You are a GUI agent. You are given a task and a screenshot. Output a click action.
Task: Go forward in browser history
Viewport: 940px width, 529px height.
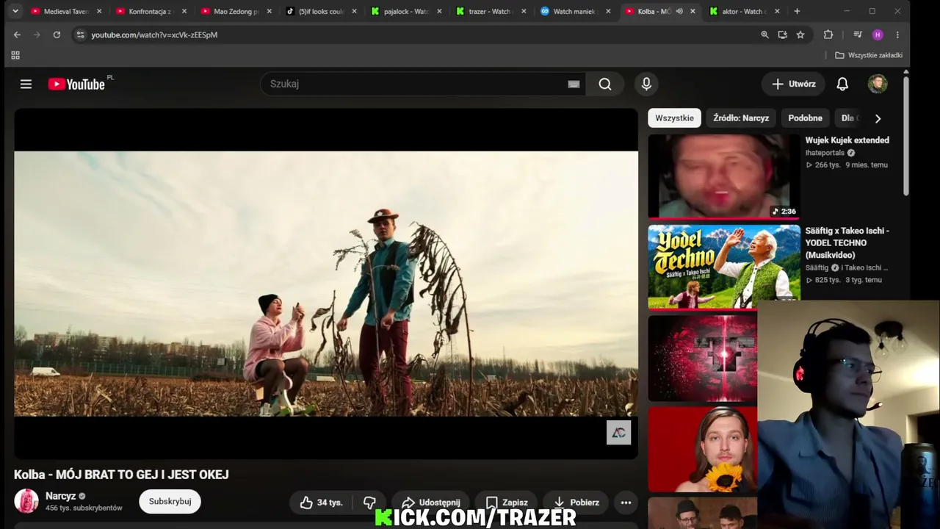pyautogui.click(x=37, y=35)
